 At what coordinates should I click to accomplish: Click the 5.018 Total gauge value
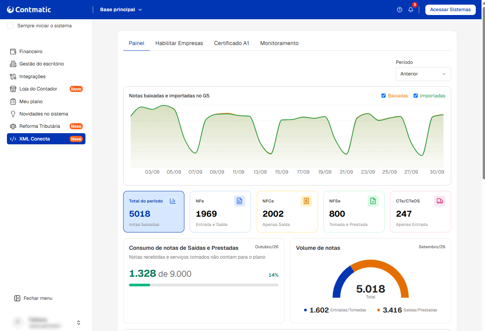point(371,289)
